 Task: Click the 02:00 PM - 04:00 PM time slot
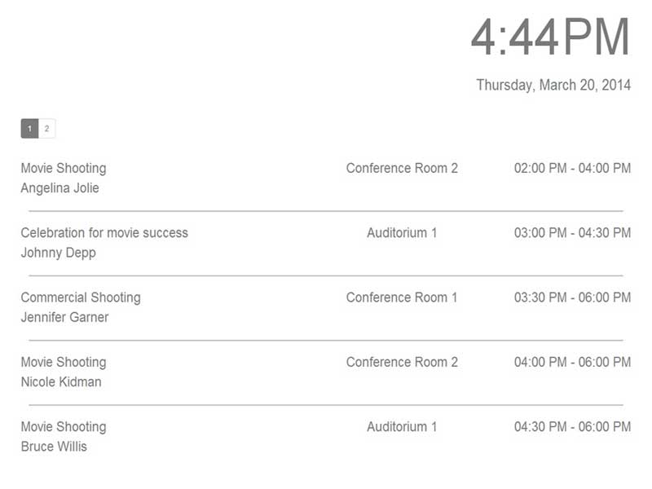[x=573, y=168]
